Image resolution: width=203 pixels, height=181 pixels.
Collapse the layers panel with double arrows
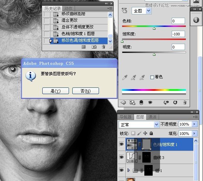tap(192, 112)
